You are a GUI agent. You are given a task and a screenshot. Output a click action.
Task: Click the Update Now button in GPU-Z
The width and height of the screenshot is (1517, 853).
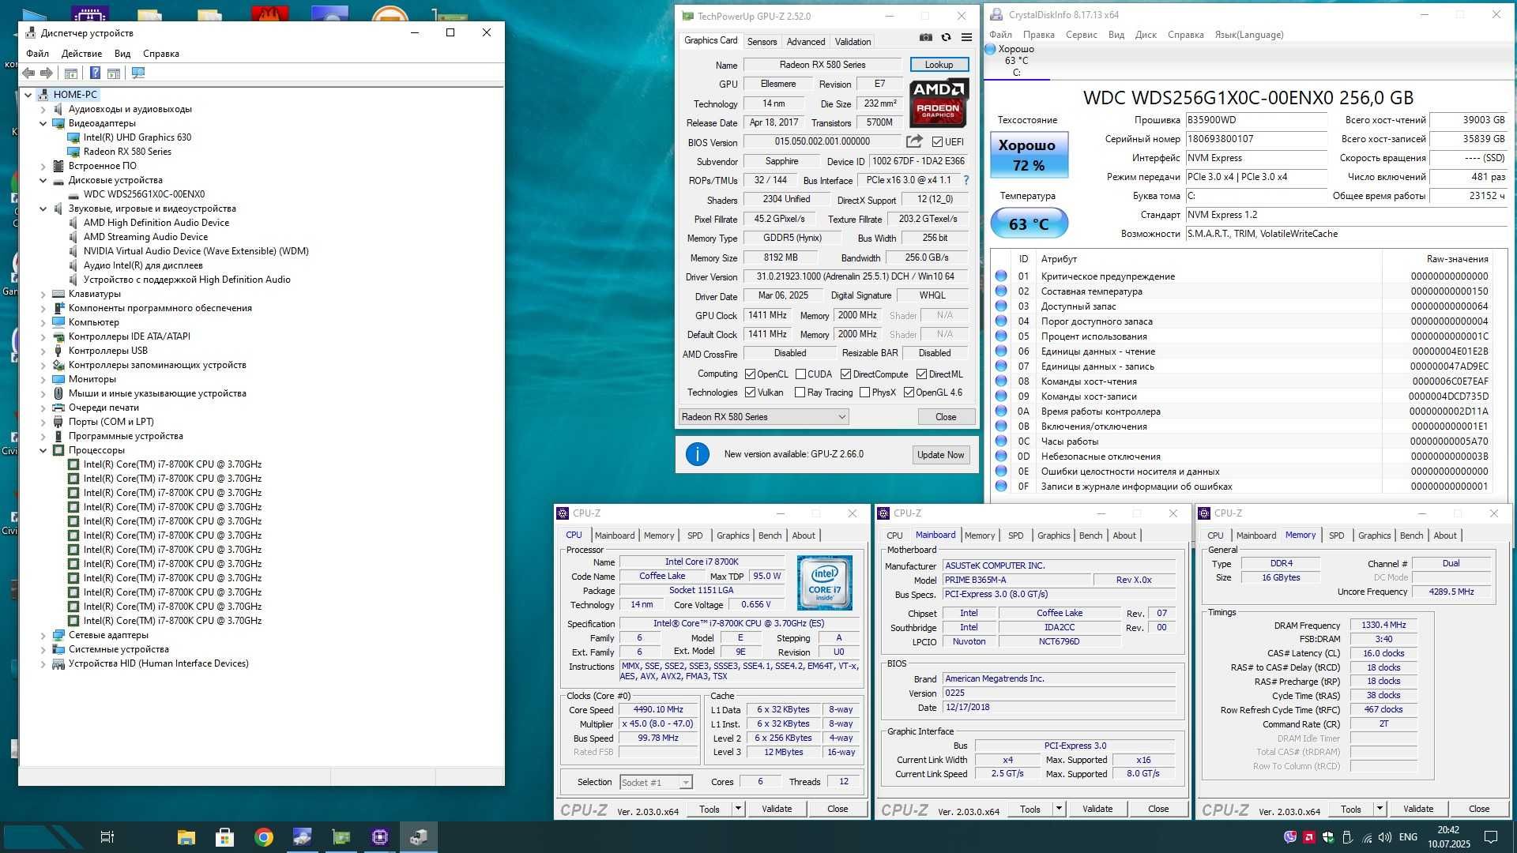tap(940, 455)
